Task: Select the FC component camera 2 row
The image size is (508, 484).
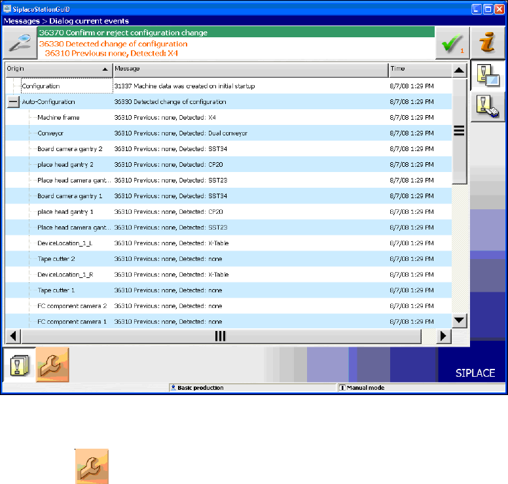Action: pyautogui.click(x=228, y=306)
